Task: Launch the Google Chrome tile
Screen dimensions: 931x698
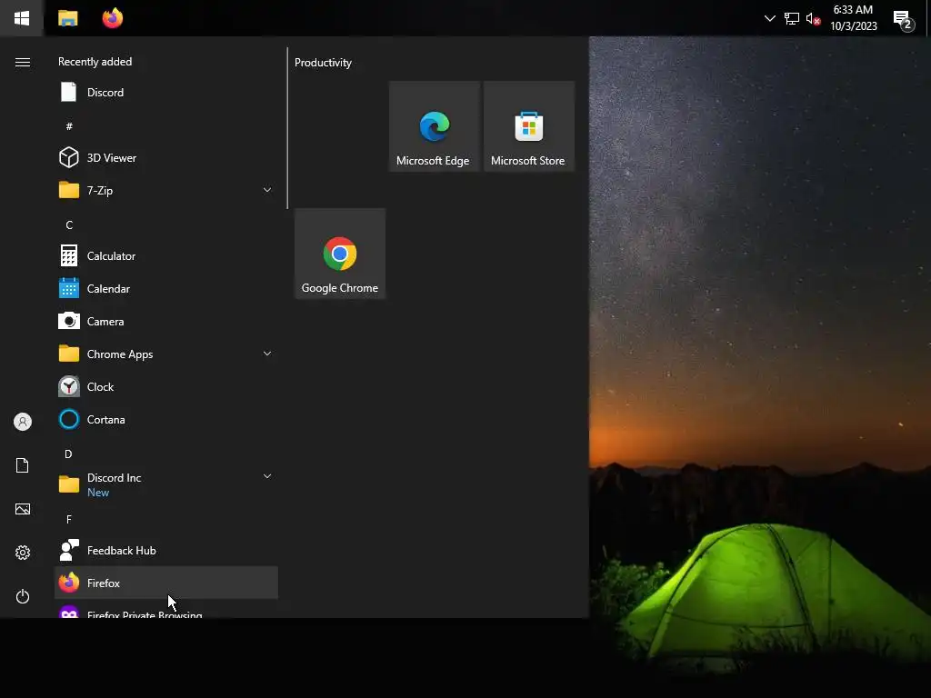Action: pos(340,254)
